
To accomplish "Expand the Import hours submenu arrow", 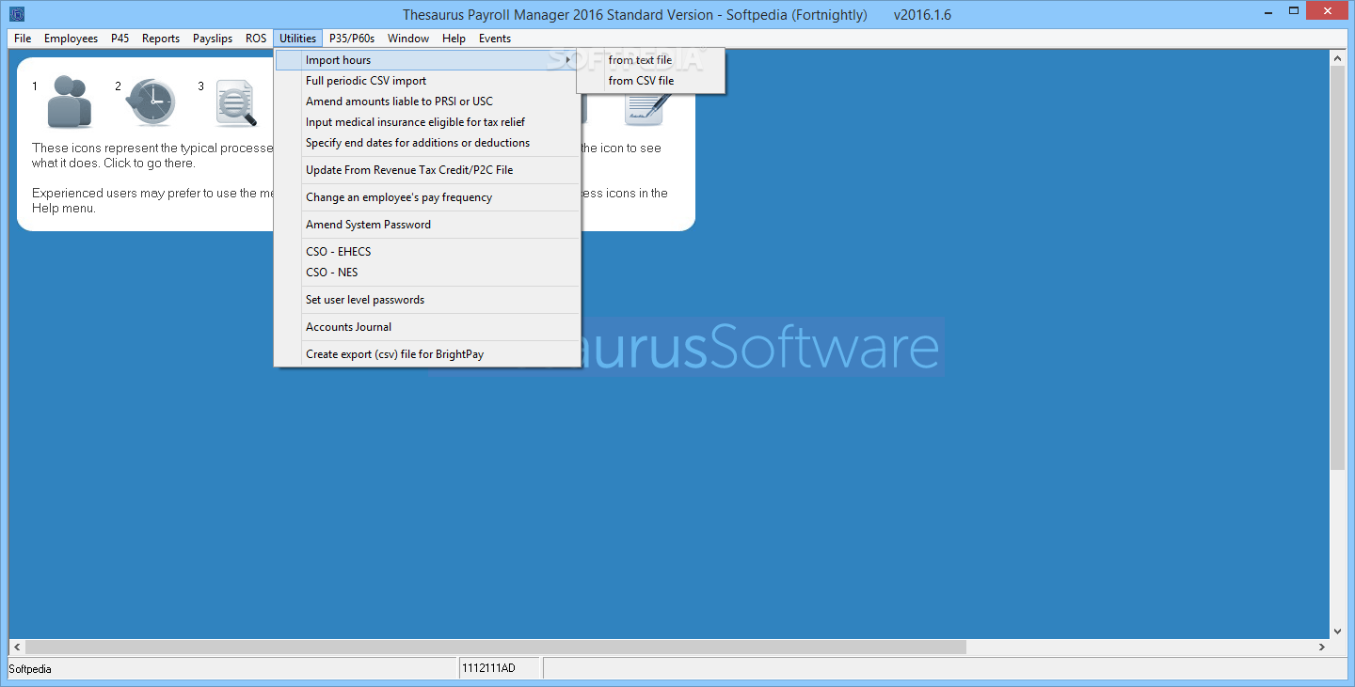I will pyautogui.click(x=567, y=60).
